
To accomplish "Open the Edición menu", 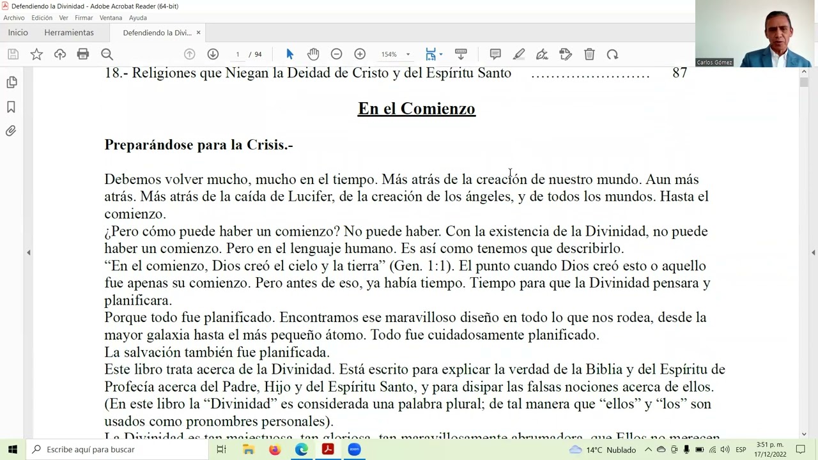I will [x=42, y=18].
